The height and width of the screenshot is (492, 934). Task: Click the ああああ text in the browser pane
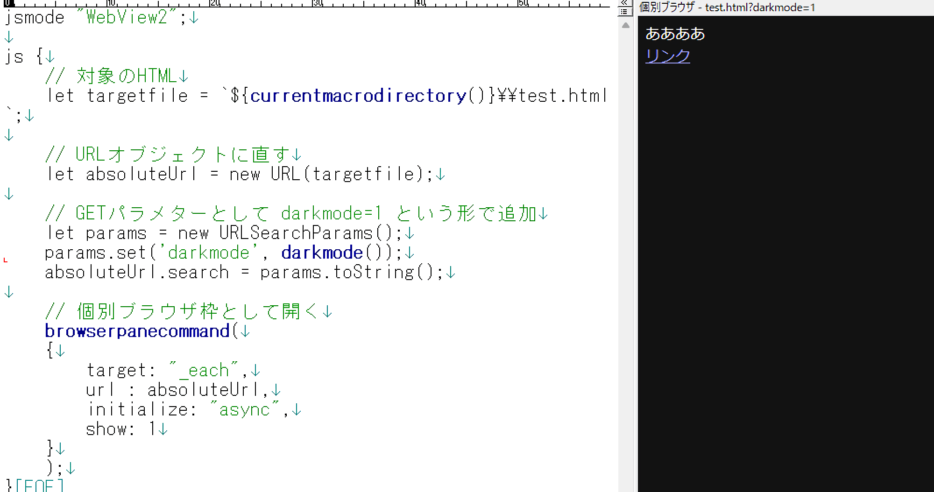coord(675,34)
